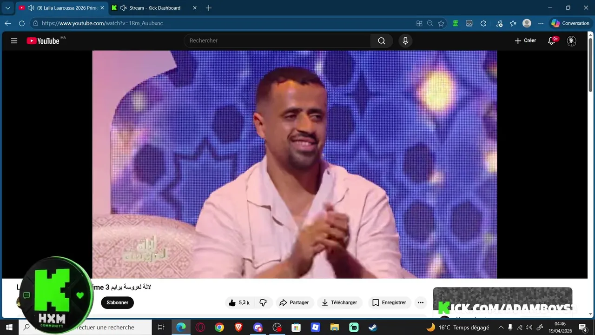
Task: Open Google Chrome from taskbar
Action: 219,328
